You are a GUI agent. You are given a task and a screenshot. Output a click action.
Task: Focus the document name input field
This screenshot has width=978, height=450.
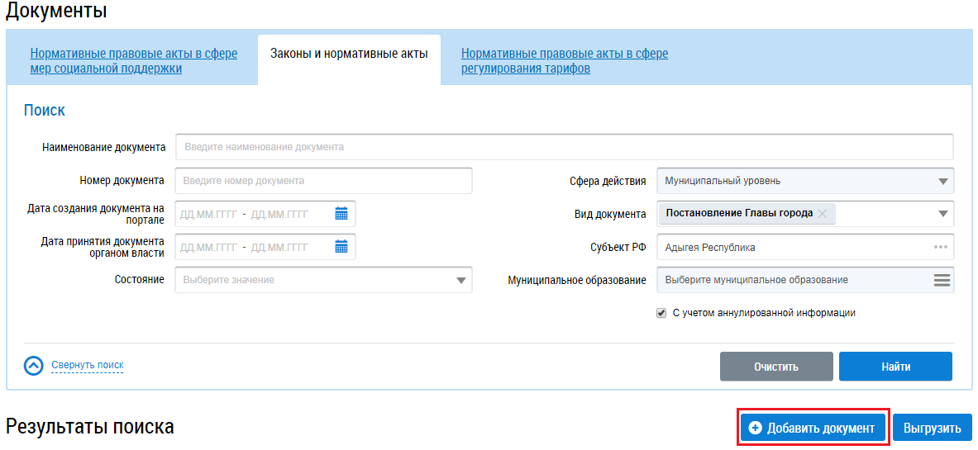[x=564, y=147]
